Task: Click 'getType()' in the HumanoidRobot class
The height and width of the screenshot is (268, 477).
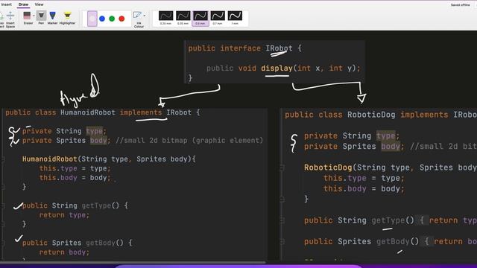Action: point(100,205)
